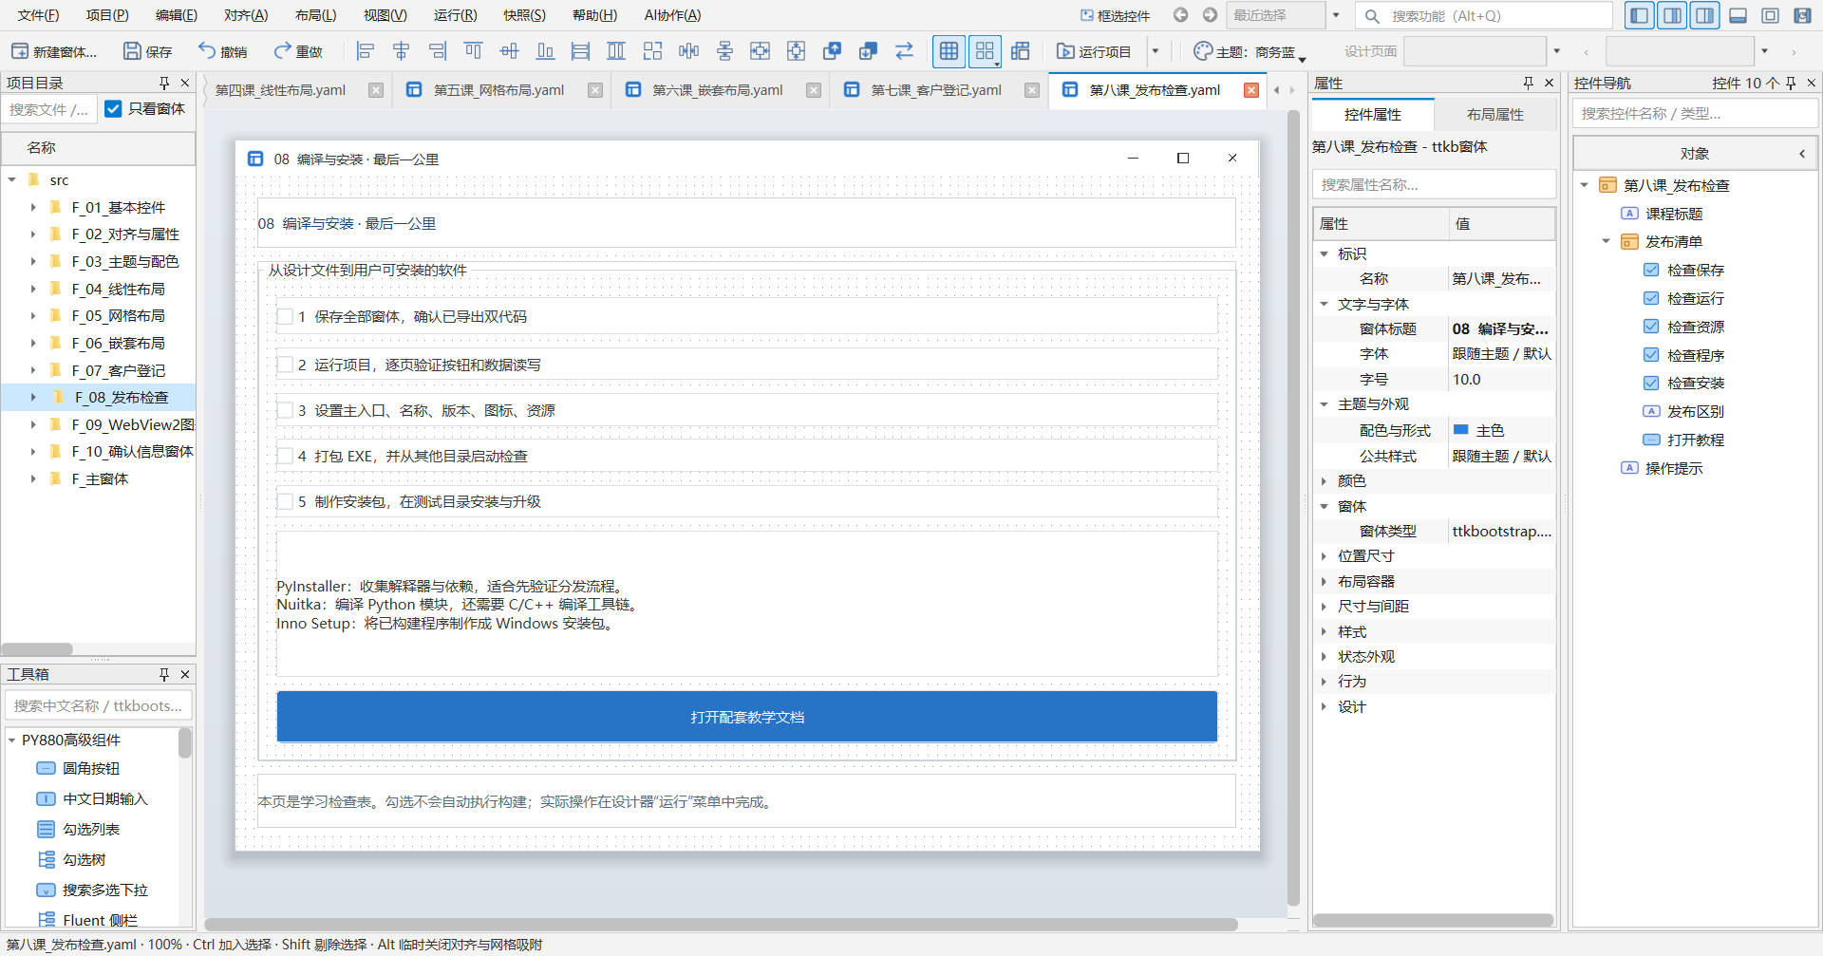Open the 主题: 商务蓝 theme dropdown

click(x=1250, y=51)
